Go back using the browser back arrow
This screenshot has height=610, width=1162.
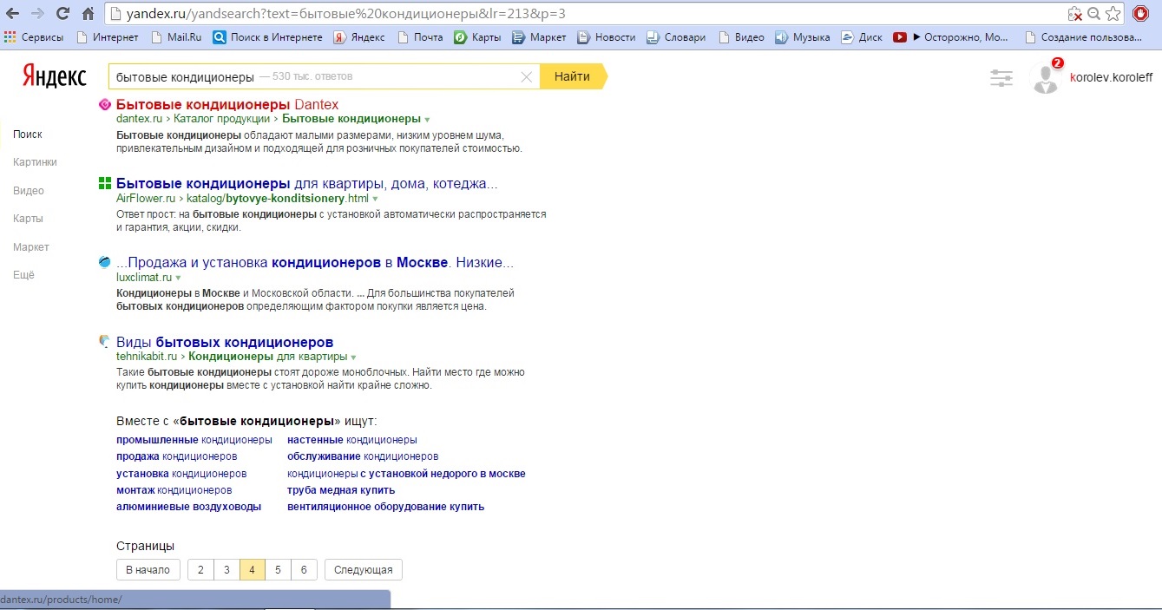point(13,14)
